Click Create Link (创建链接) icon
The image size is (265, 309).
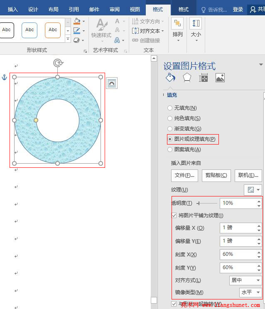pyautogui.click(x=135, y=40)
